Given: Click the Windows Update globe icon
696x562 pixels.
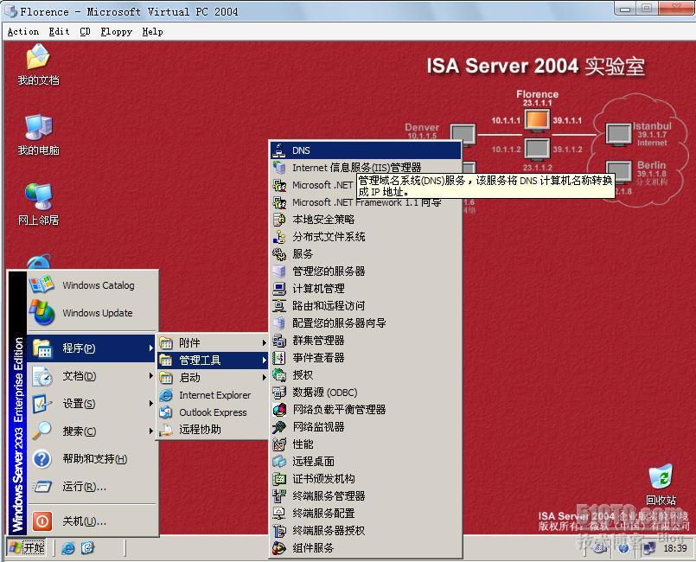Looking at the screenshot, I should tap(42, 312).
